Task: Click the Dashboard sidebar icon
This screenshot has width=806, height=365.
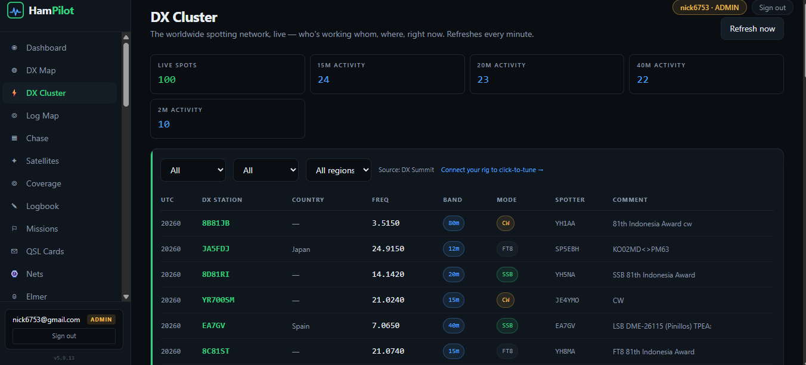Action: (x=14, y=48)
